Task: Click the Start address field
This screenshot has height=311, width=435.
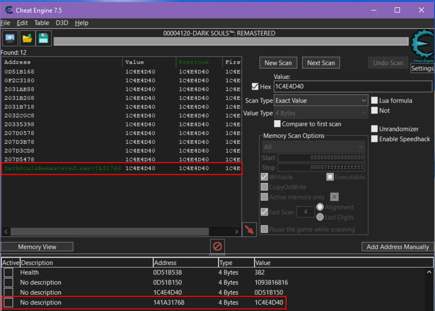Action: click(321, 157)
